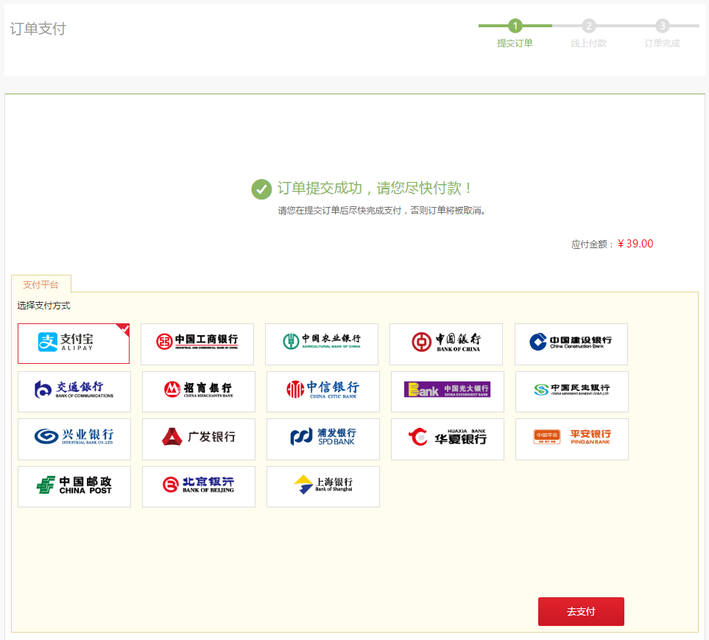Pick 上海银行 Bank of Shanghai
Screen dimensions: 709x640
[x=323, y=487]
